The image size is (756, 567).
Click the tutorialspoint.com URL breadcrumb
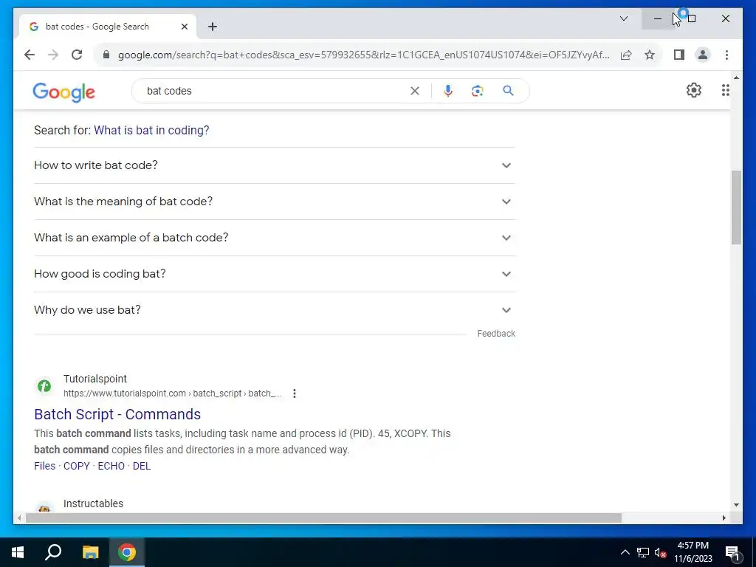coord(173,394)
